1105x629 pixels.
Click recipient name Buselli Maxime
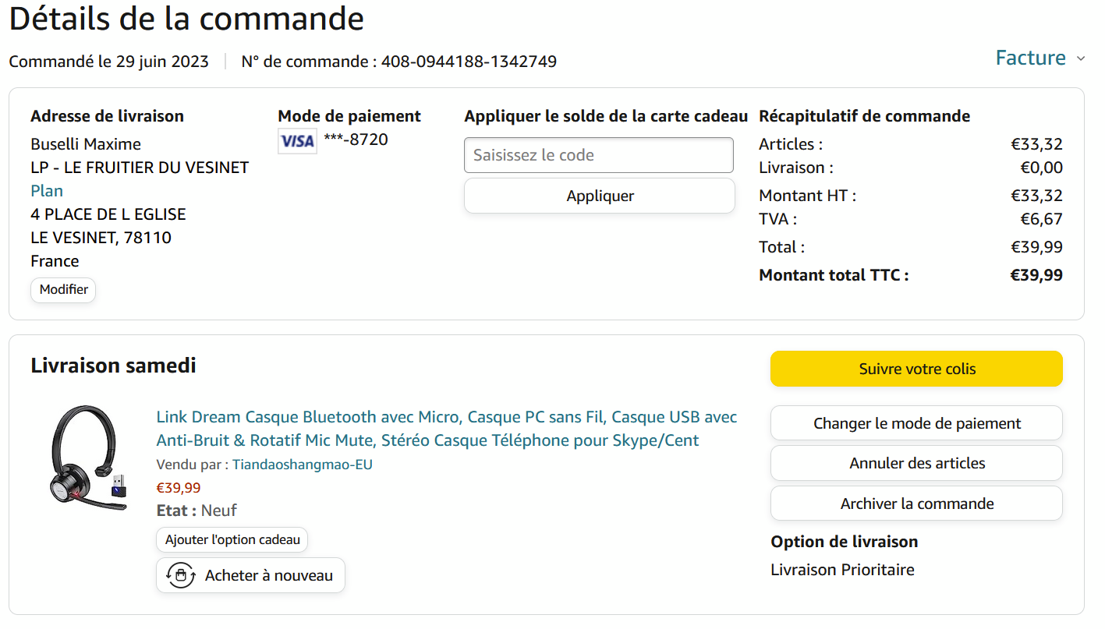86,144
